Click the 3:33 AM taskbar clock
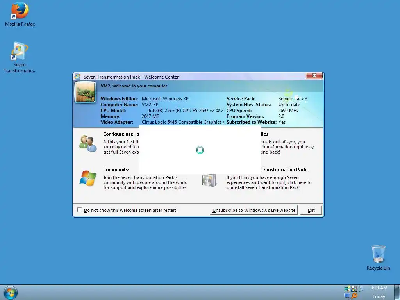400x300 pixels. point(379,288)
